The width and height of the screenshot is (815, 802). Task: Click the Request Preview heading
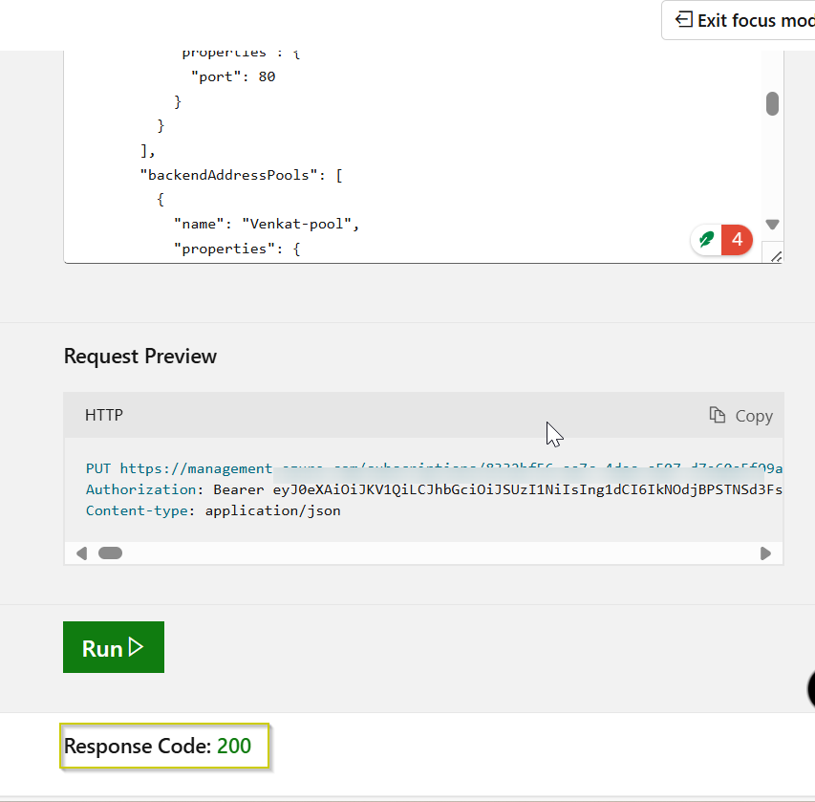point(140,357)
